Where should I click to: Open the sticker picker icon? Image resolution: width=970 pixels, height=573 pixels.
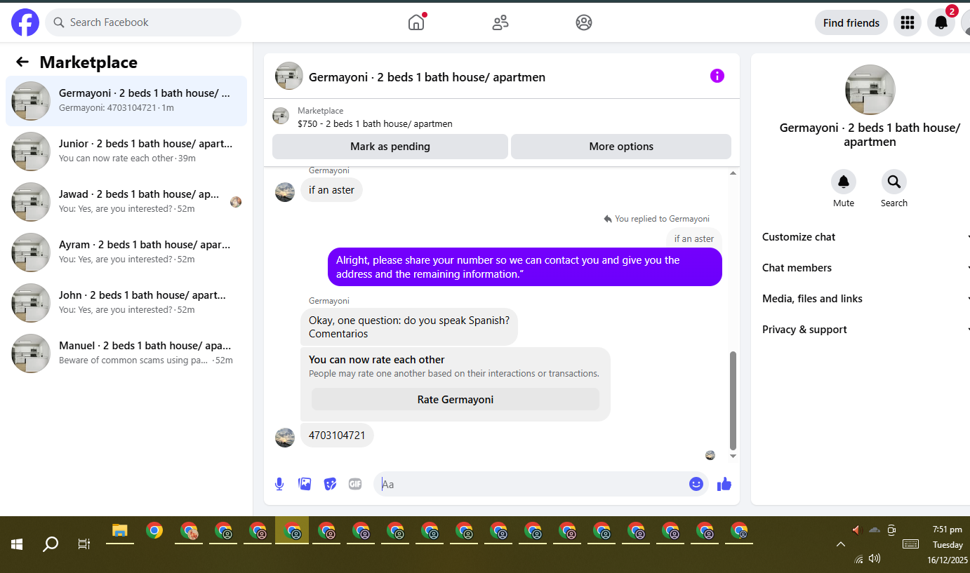[x=330, y=484]
